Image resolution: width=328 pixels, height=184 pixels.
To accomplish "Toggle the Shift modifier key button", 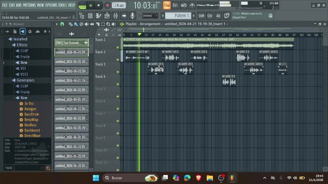I will pos(201,16).
